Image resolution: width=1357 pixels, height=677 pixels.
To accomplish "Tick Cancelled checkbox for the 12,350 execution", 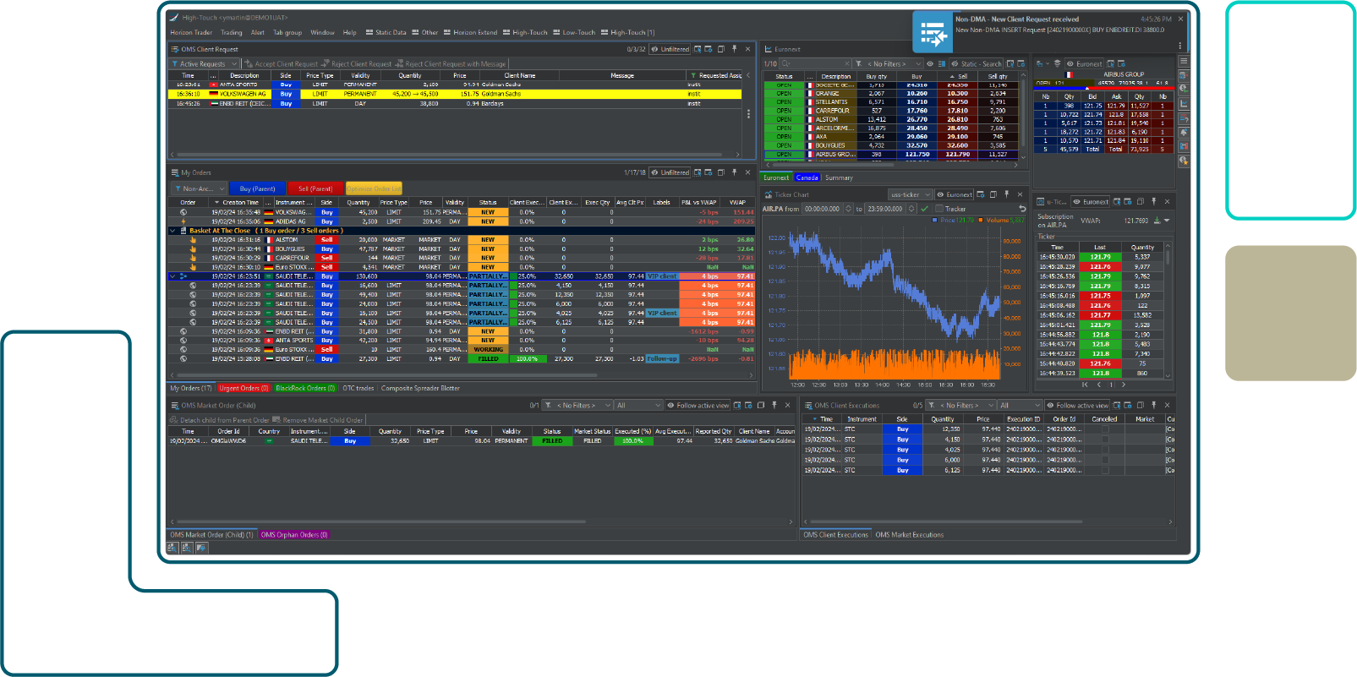I will pos(1104,429).
